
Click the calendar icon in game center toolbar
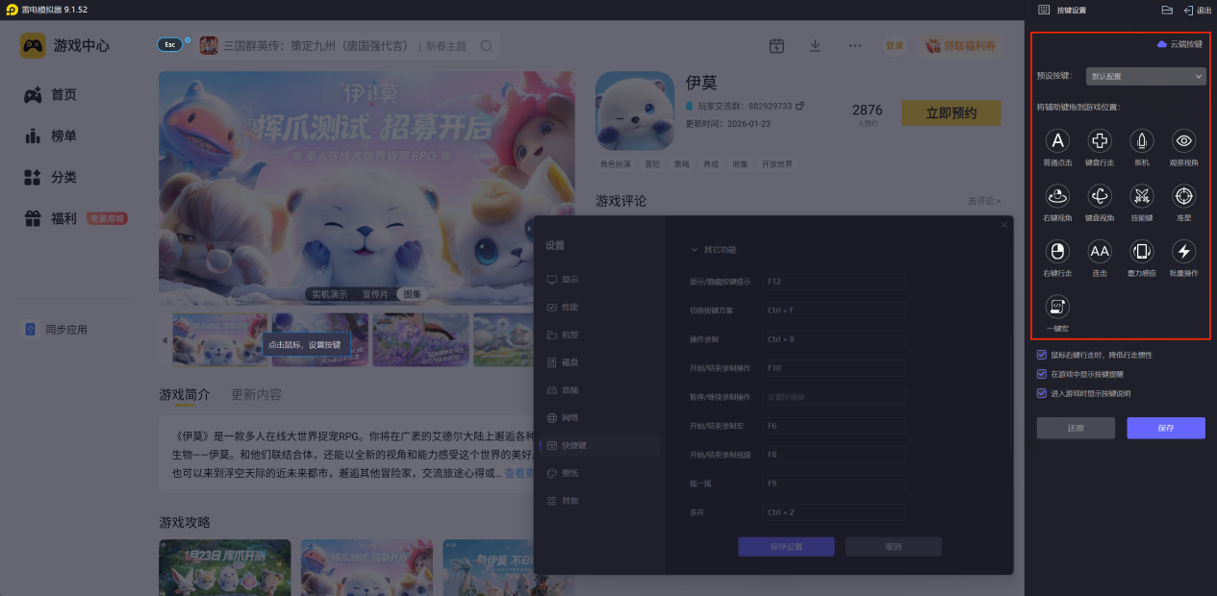(777, 46)
